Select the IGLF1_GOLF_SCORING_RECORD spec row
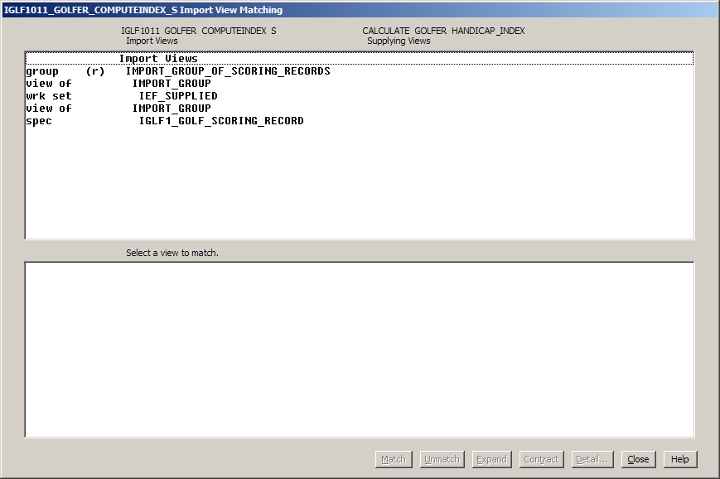 click(x=360, y=121)
